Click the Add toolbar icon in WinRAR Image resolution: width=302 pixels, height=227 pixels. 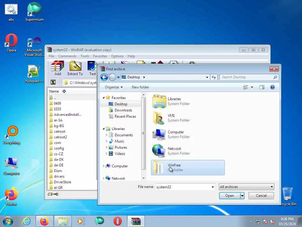tap(58, 68)
